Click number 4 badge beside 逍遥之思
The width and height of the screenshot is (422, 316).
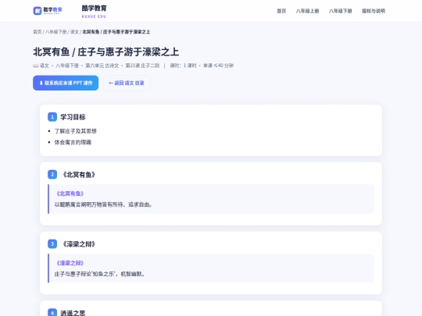point(52,312)
